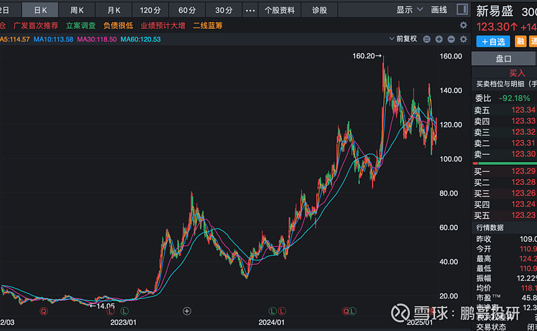Screen dimensions: 537x331
Task: Click the red Q event marker before 2023/01
Action: [44, 311]
